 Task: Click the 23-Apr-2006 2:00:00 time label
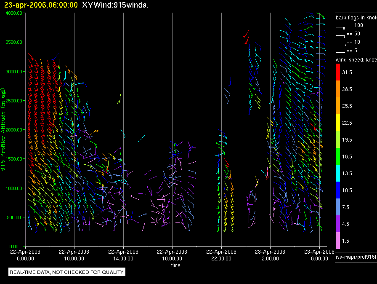270,255
